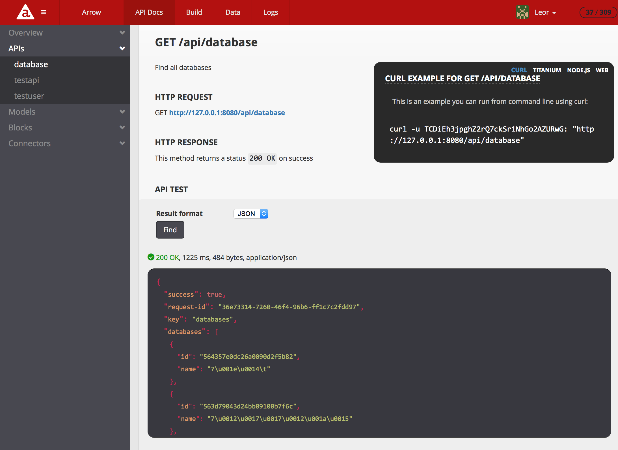Open the Leor user account dropdown
The height and width of the screenshot is (450, 618).
pyautogui.click(x=545, y=12)
